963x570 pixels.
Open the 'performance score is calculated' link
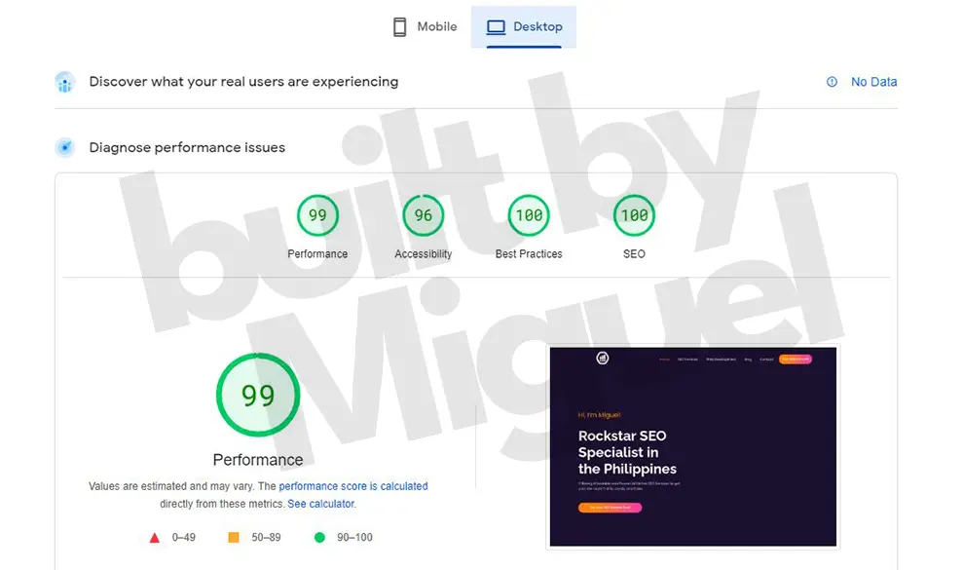click(353, 486)
